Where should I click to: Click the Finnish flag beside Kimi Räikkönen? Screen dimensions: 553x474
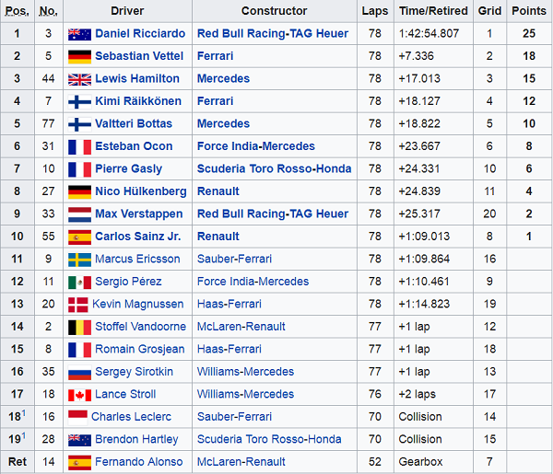[x=79, y=102]
